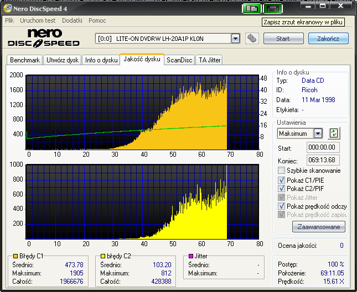Open the Maksimum speed dropdown
The height and width of the screenshot is (292, 357).
318,134
